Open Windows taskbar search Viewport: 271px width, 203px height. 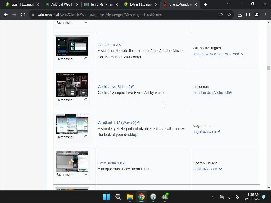pyautogui.click(x=118, y=197)
